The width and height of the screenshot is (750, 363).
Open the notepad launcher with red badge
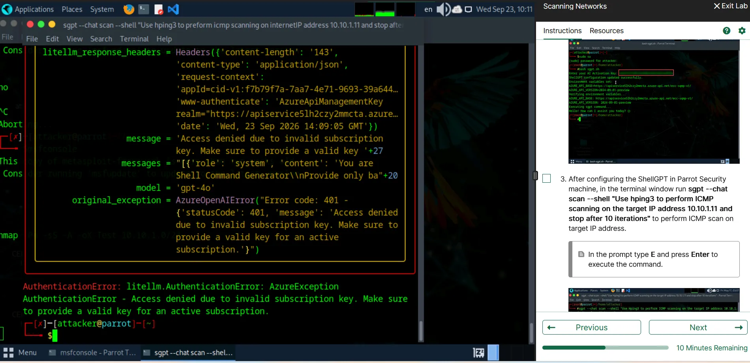point(159,9)
